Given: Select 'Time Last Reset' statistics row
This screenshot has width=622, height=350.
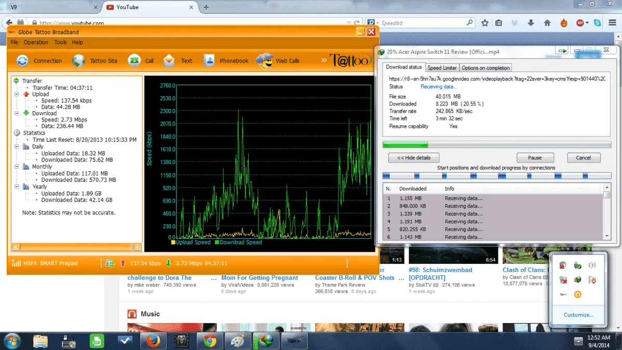Looking at the screenshot, I should pos(85,140).
